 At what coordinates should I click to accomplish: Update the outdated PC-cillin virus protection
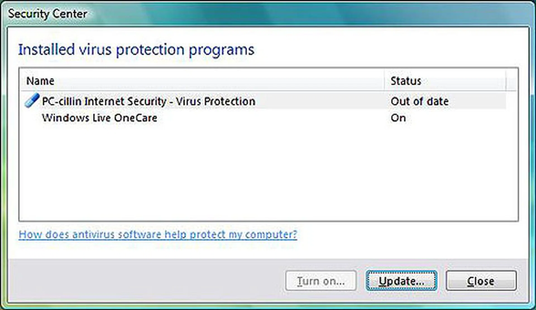(401, 280)
